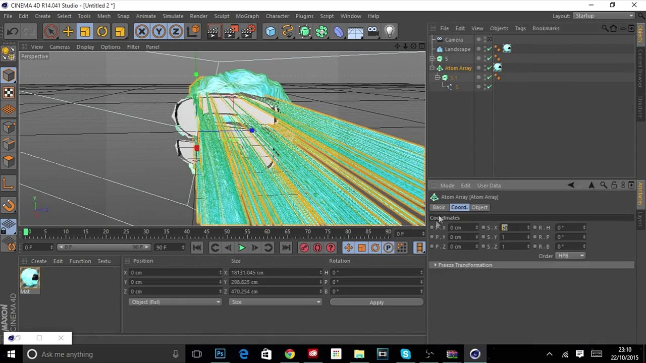The height and width of the screenshot is (363, 646).
Task: Toggle Parameter keyframe recording
Action: [388, 248]
